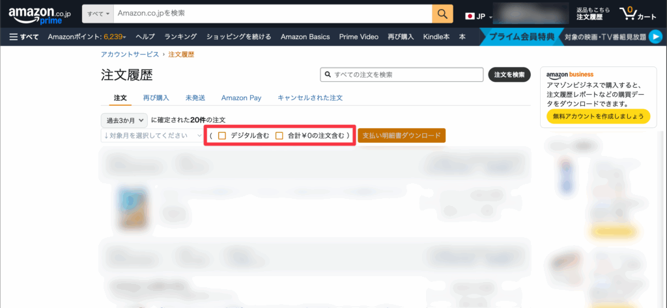The height and width of the screenshot is (308, 667).
Task: Open Kindle本 in the nav bar
Action: [x=436, y=37]
